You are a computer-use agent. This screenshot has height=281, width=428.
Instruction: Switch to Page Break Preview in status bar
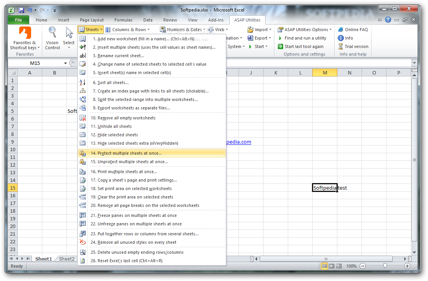[339, 266]
